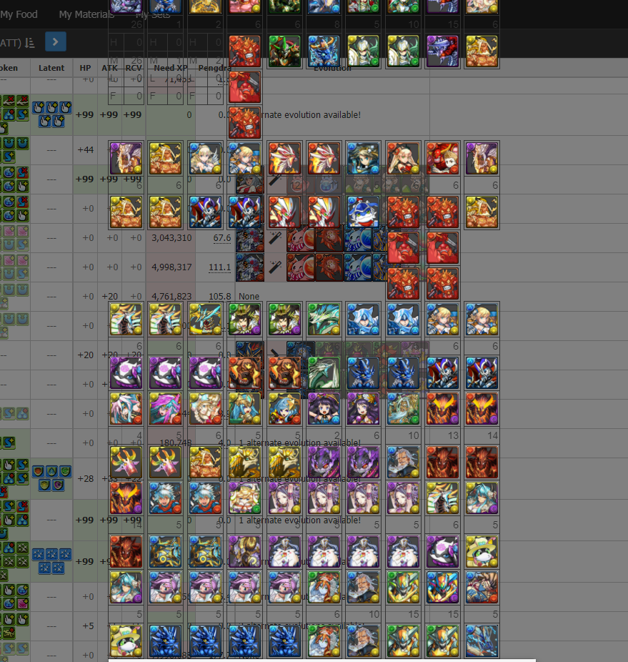Viewport: 628px width, 662px height.
Task: Select the blonde twin-tail girl in red icon
Action: tap(403, 158)
